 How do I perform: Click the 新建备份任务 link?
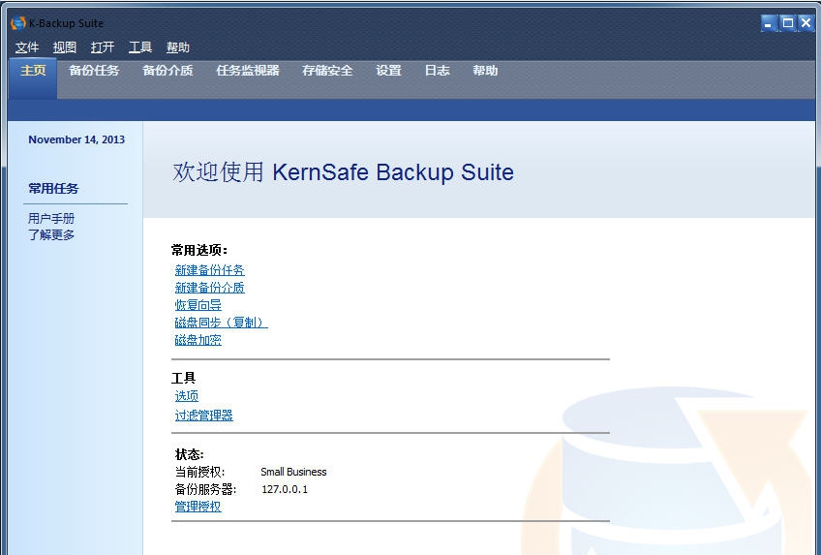click(x=209, y=270)
